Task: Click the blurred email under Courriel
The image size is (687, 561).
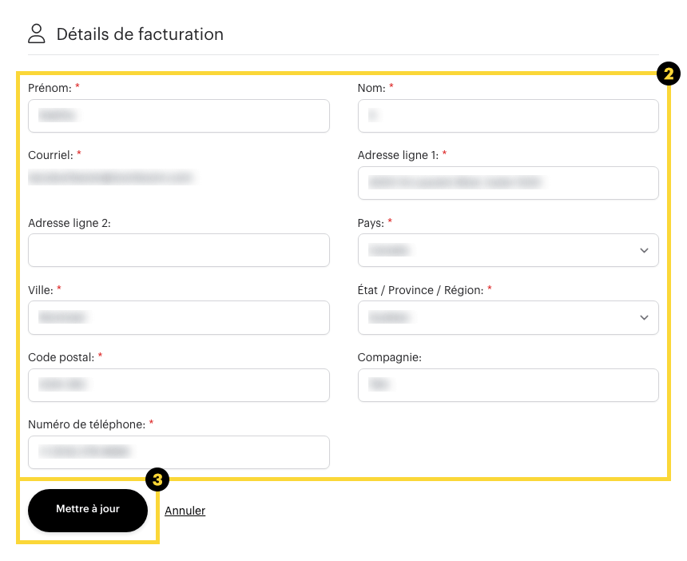Action: pos(111,177)
